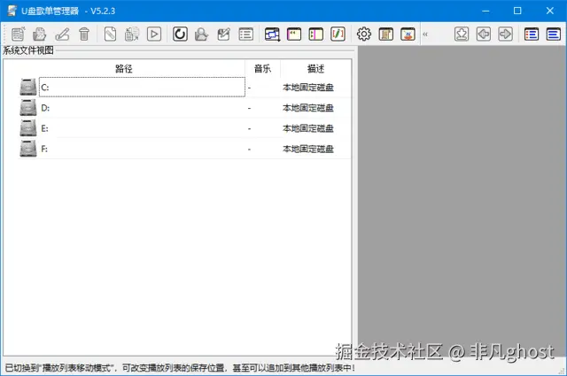The height and width of the screenshot is (376, 567).
Task: Click the disk icon beside C:
Action: coord(28,87)
